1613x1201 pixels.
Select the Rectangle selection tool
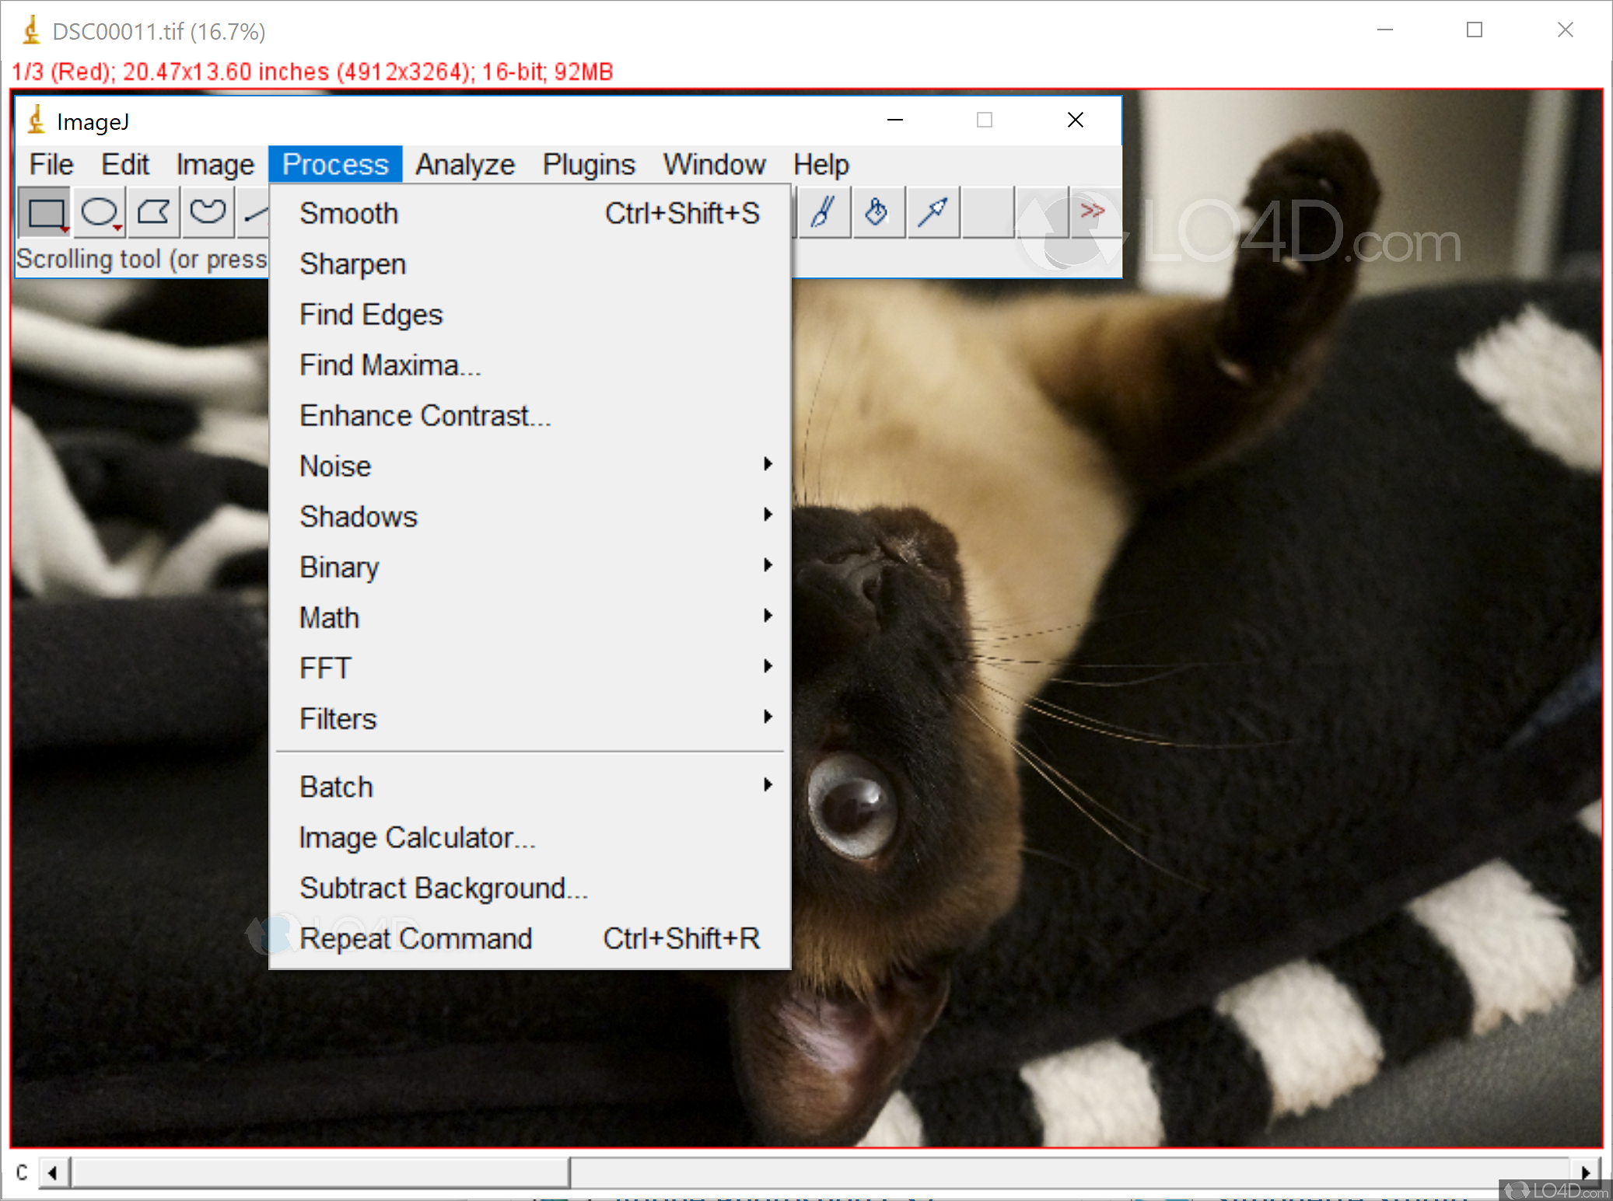tap(45, 212)
